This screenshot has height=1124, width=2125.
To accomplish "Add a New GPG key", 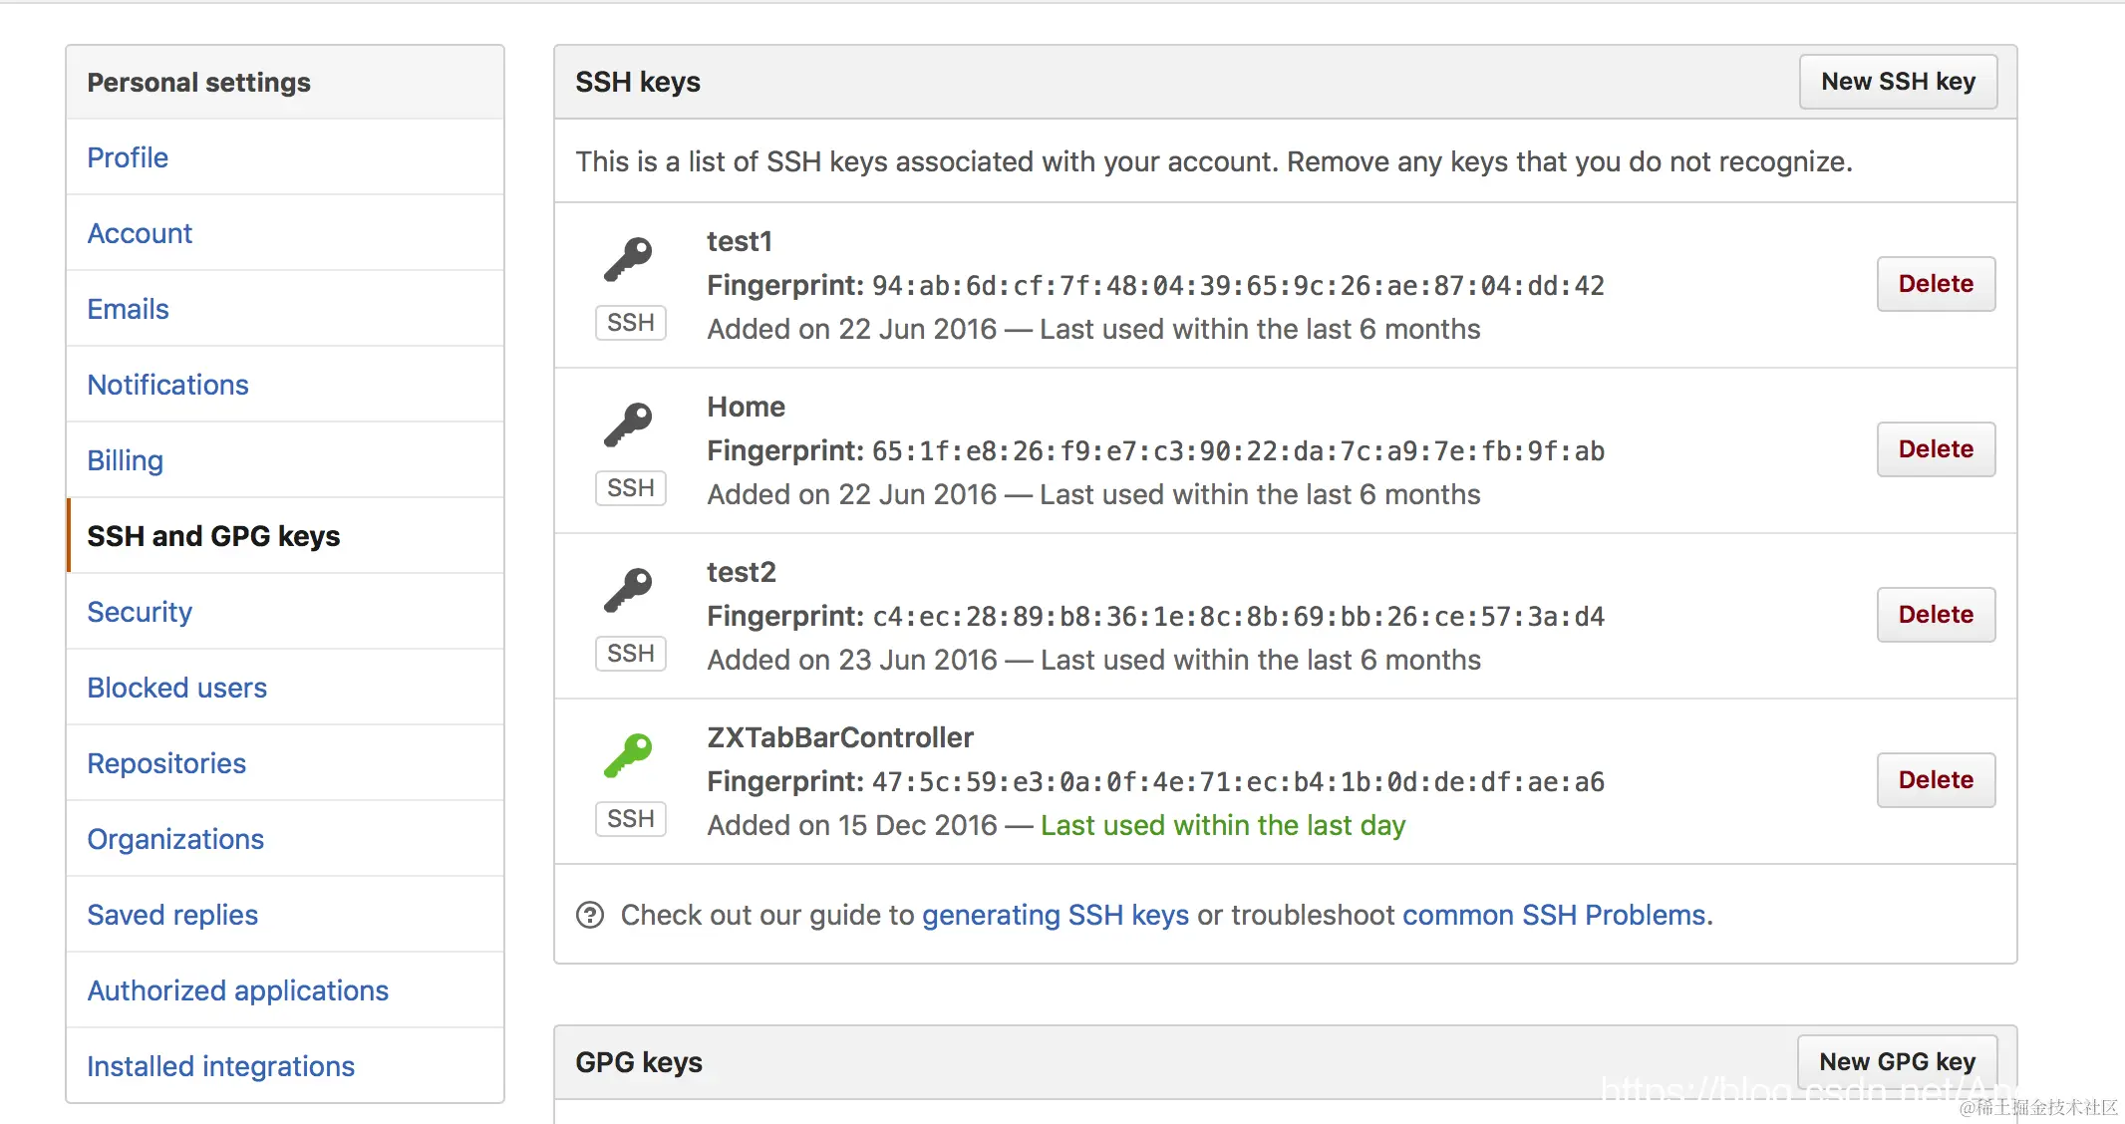I will 1897,1062.
